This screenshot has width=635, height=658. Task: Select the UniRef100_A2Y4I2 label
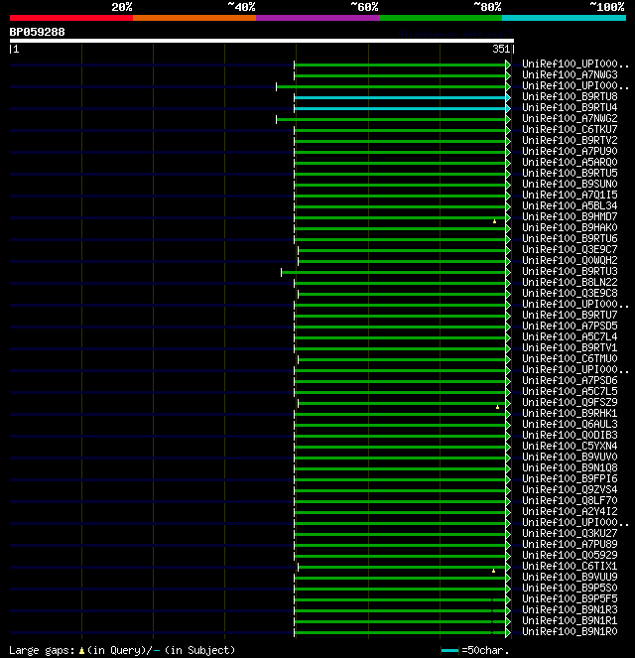[x=570, y=511]
